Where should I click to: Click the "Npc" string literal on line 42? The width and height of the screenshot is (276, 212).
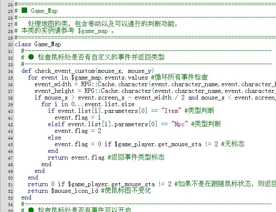[x=180, y=124]
